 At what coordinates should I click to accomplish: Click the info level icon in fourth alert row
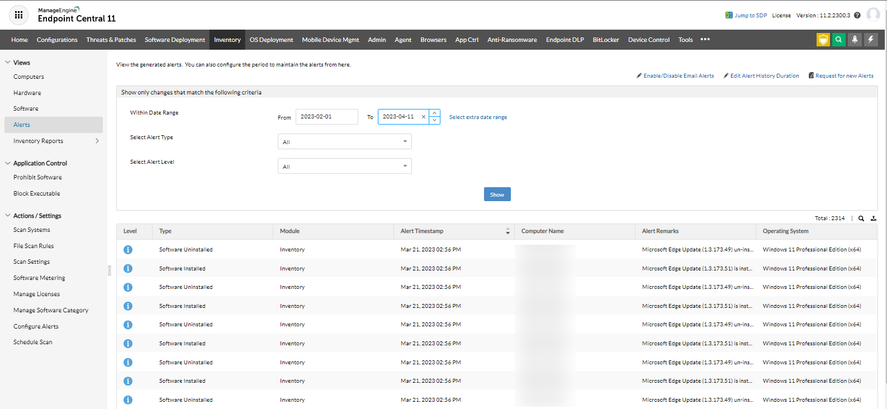(x=128, y=306)
